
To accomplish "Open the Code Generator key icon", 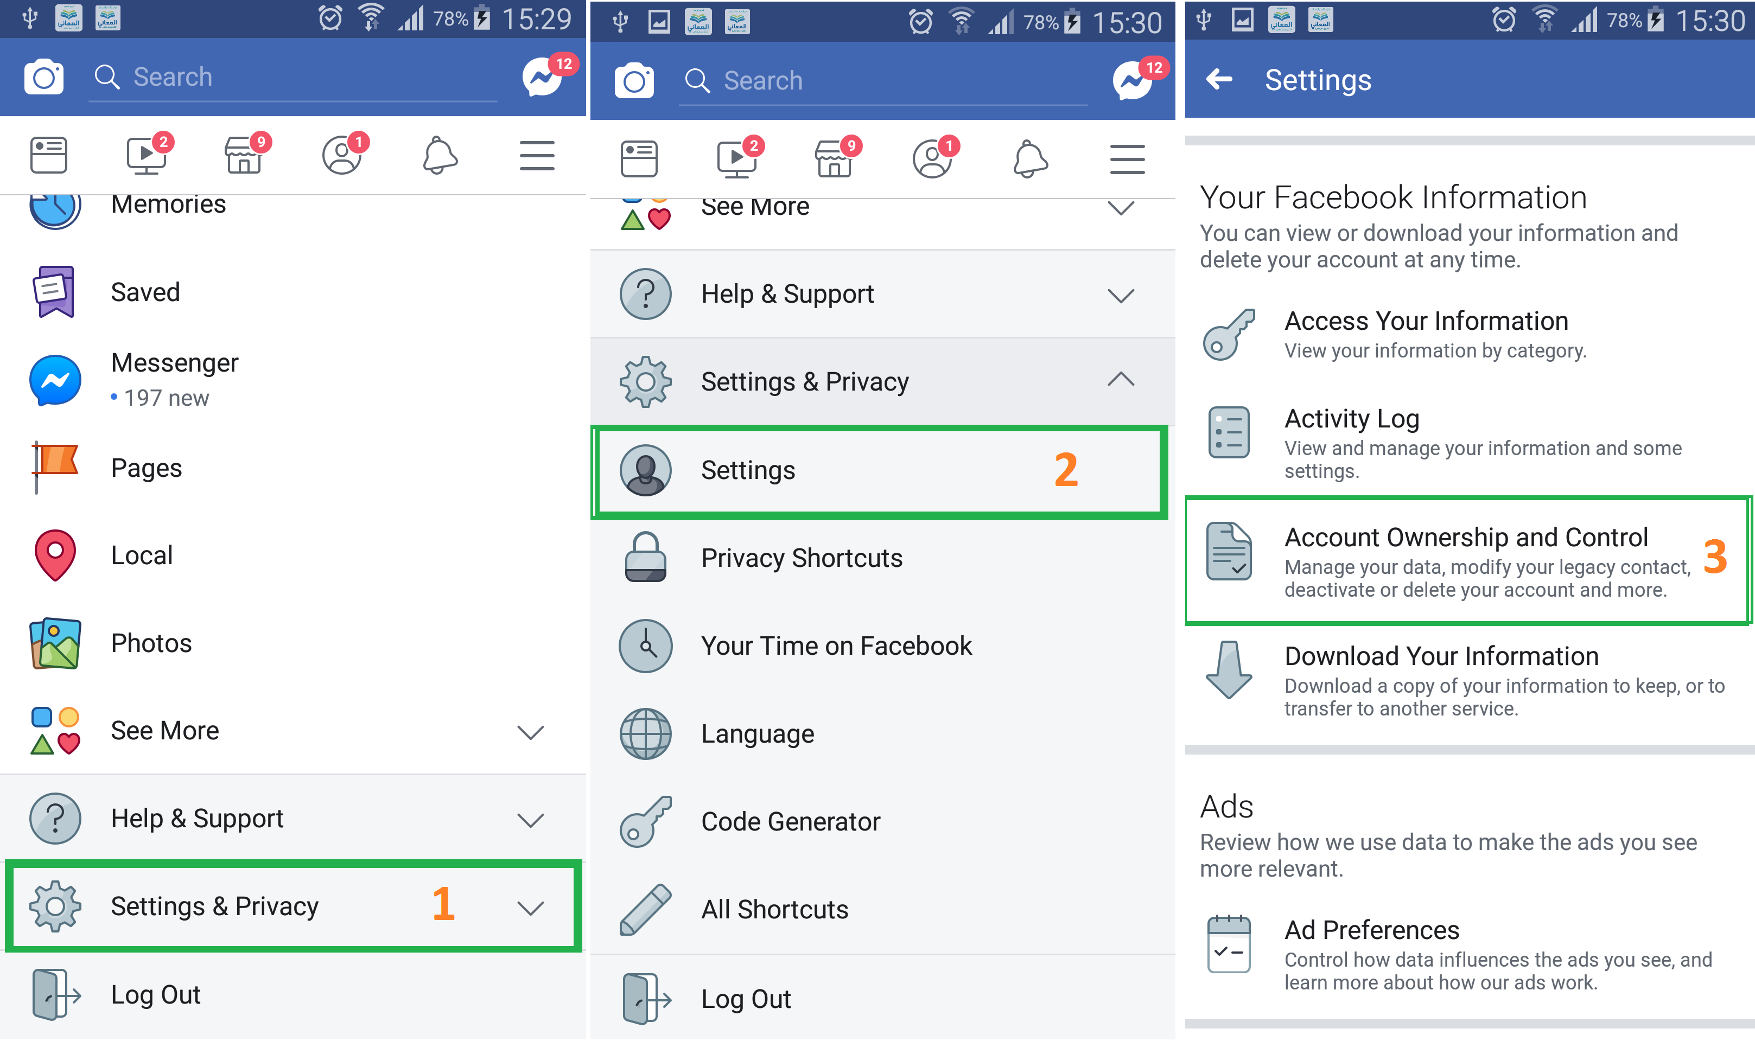I will tap(645, 822).
